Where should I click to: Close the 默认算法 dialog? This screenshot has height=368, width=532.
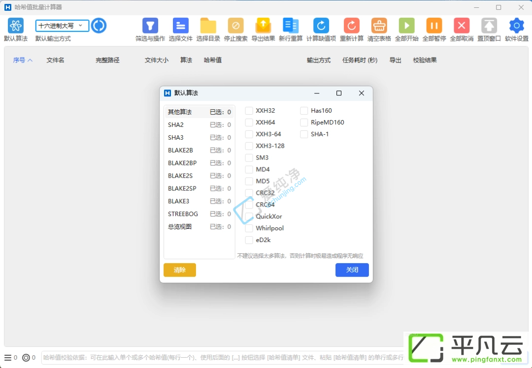(362, 93)
